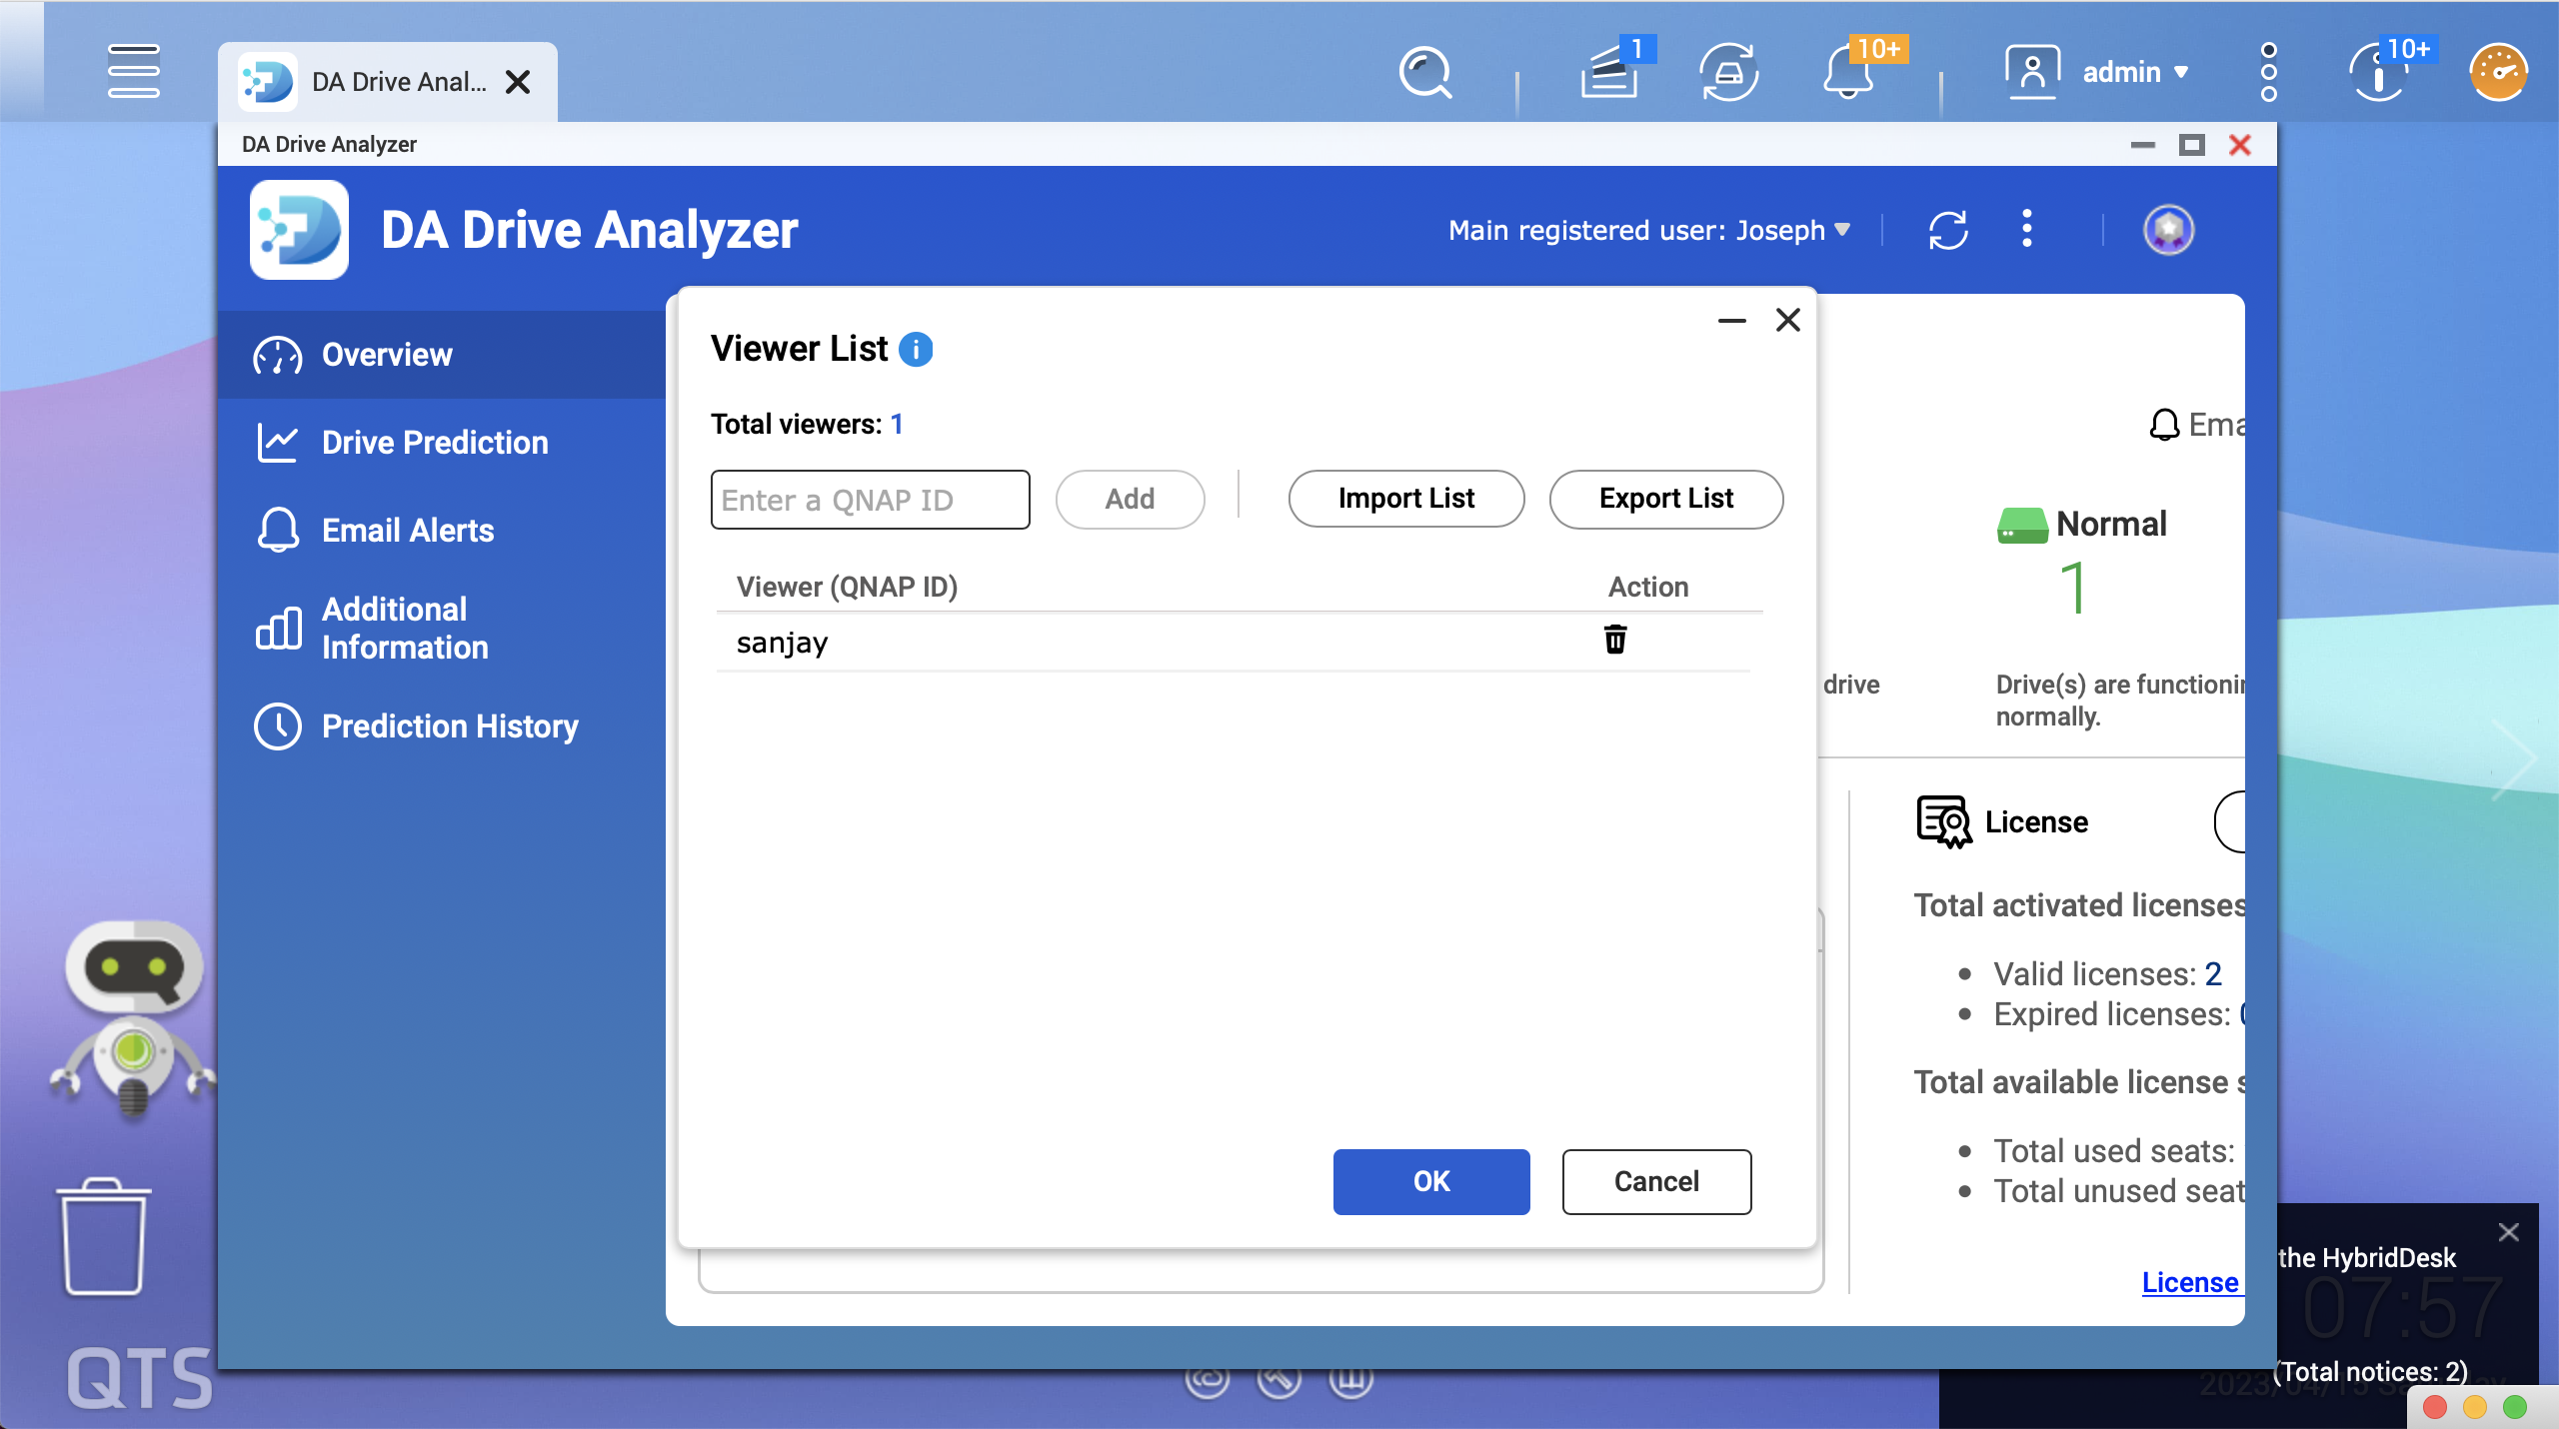
Task: Refresh DA Drive Analyzer data
Action: pyautogui.click(x=1948, y=230)
